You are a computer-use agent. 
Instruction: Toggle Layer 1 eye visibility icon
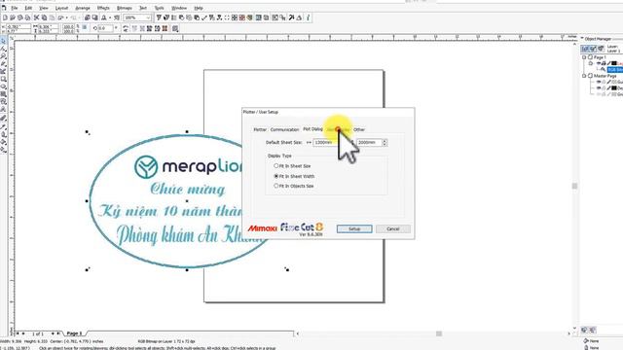point(599,63)
